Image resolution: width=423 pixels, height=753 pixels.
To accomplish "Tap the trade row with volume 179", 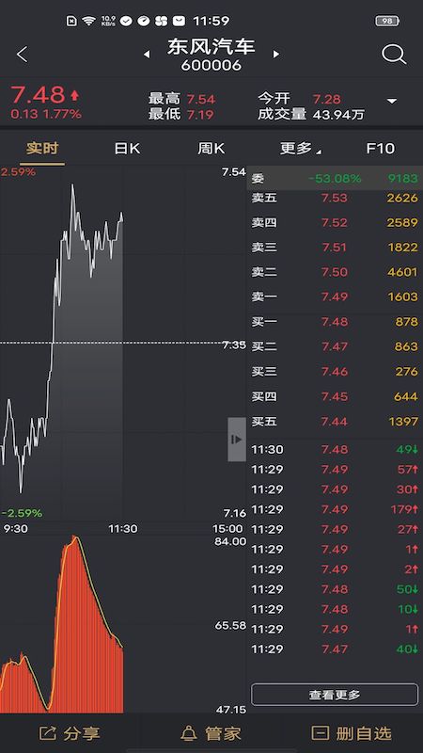I will point(335,509).
